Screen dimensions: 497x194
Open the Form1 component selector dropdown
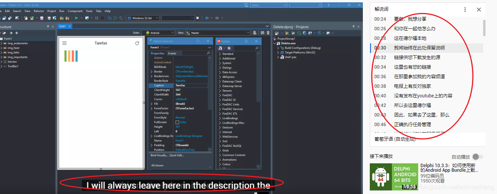coord(209,48)
